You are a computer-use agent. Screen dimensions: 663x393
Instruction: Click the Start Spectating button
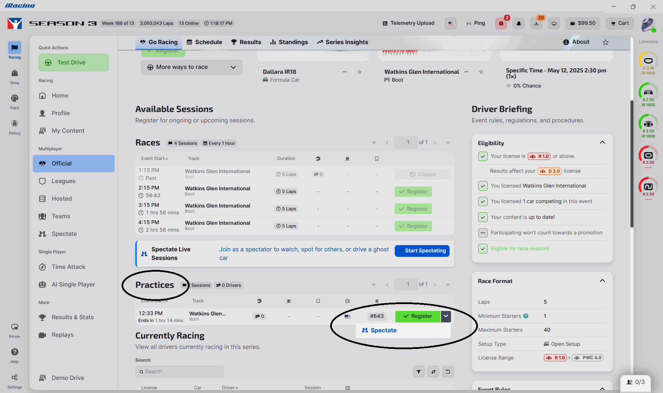tap(422, 251)
